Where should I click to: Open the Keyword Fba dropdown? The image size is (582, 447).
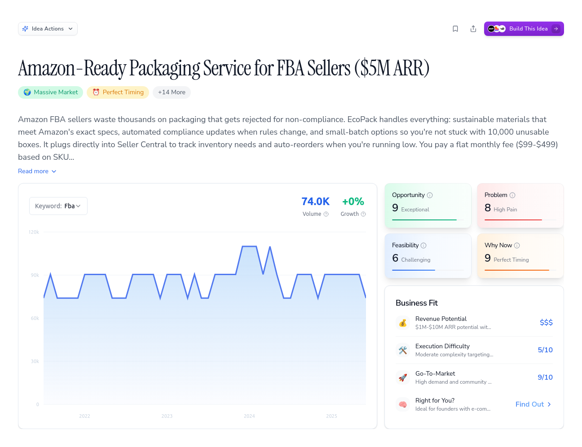(x=58, y=206)
